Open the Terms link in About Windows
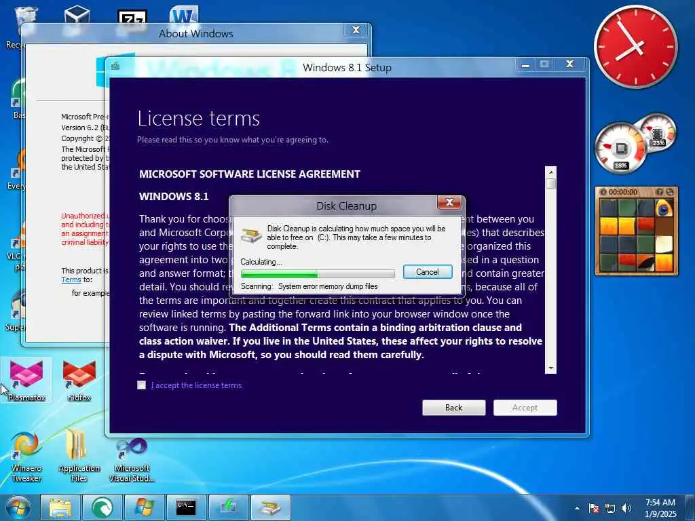The width and height of the screenshot is (695, 521). tap(71, 280)
